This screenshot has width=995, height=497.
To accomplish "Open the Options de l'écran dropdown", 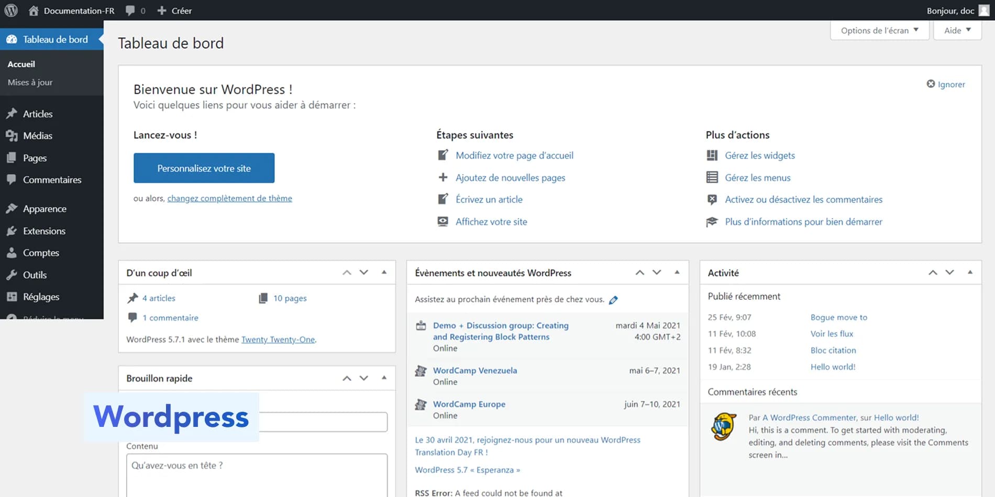I will tap(879, 30).
